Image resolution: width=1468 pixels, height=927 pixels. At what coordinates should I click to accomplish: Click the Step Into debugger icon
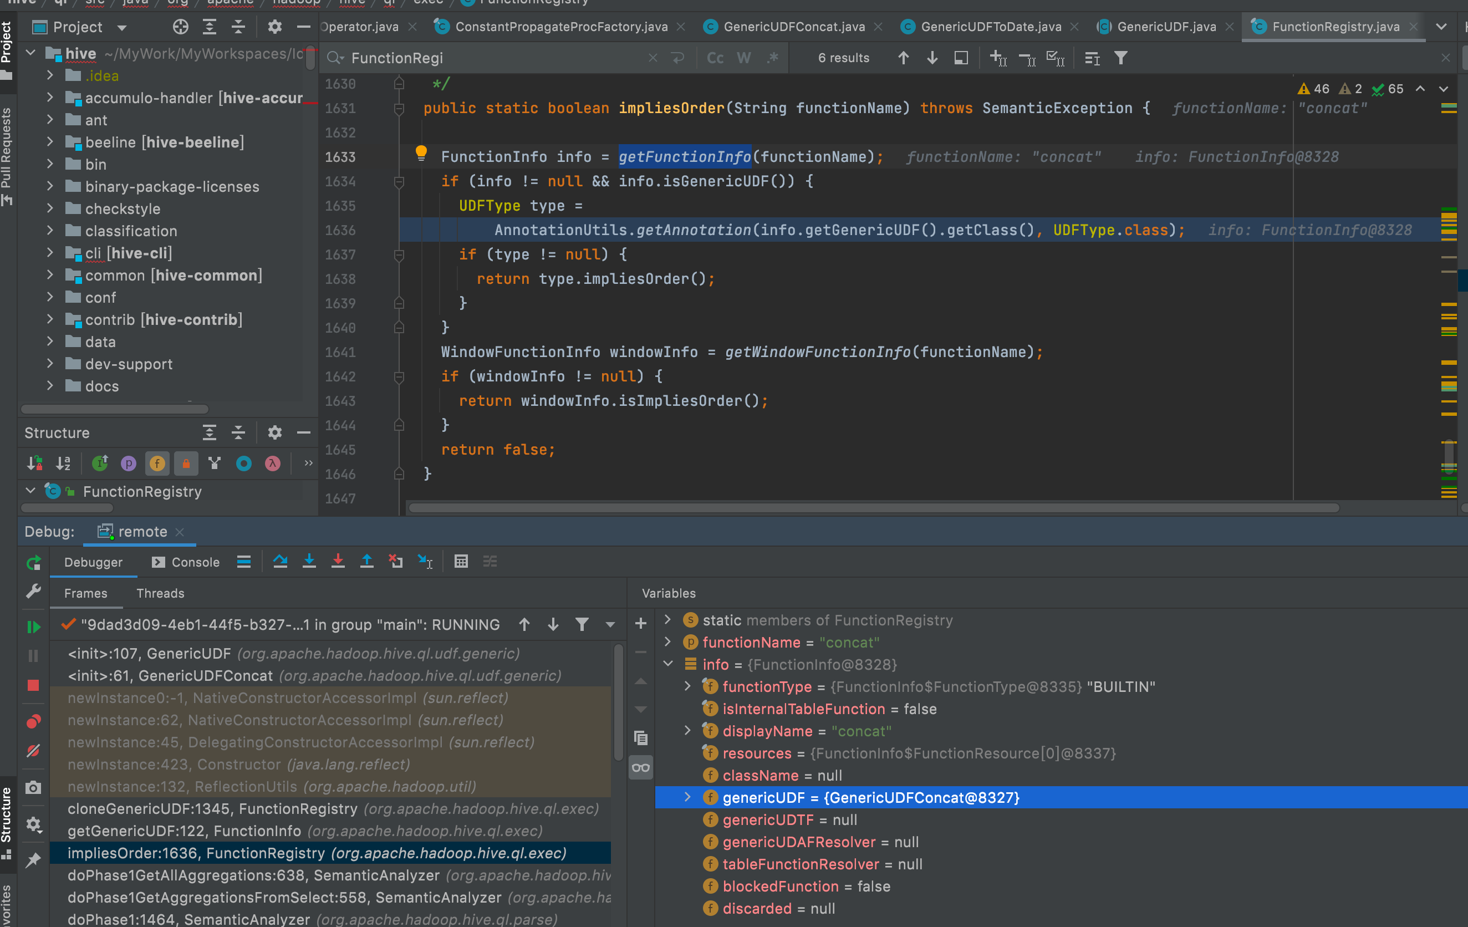point(309,562)
